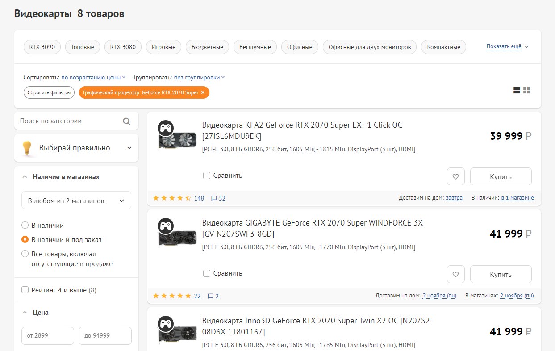Open grouping dropdown без группировки
The height and width of the screenshot is (351, 555).
click(199, 77)
